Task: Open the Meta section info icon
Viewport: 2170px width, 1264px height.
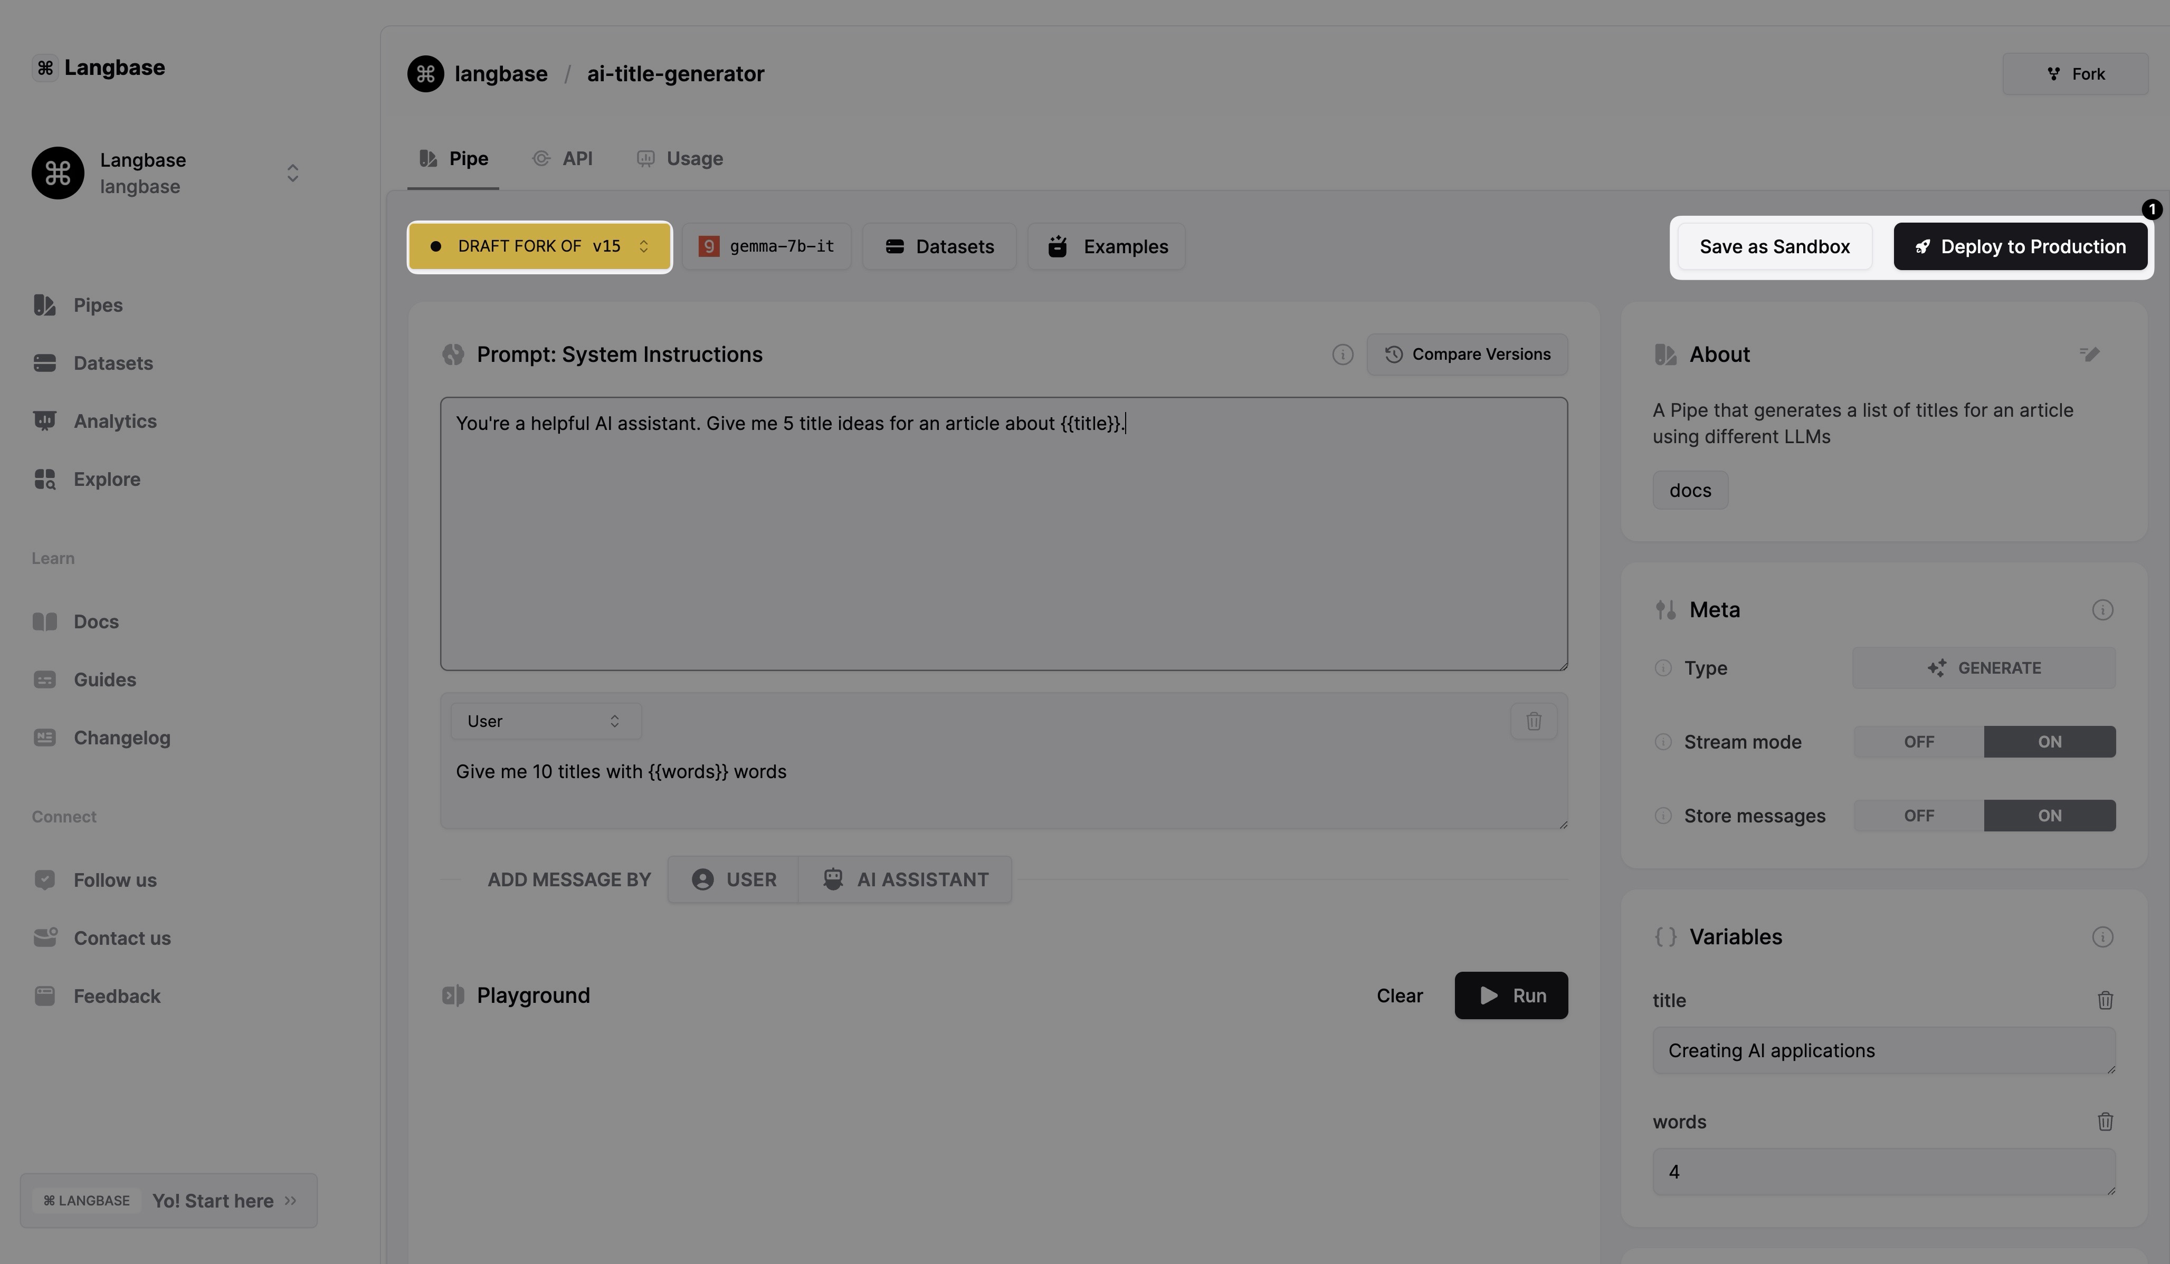Action: tap(2102, 610)
